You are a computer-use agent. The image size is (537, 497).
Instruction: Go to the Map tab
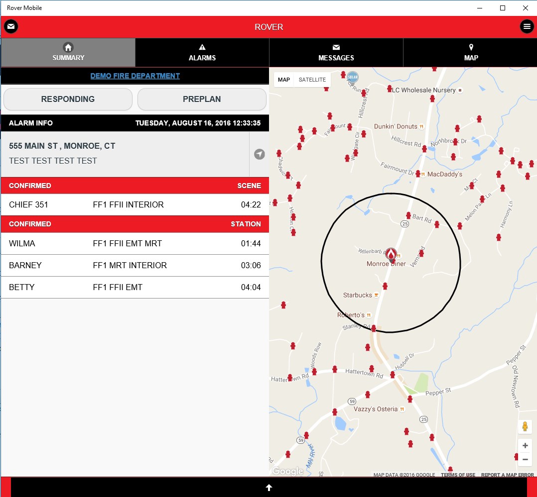tap(471, 52)
